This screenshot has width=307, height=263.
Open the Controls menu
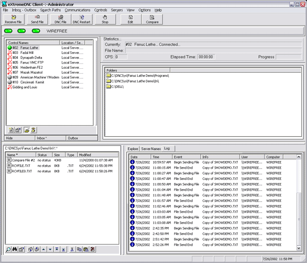[x=101, y=10]
